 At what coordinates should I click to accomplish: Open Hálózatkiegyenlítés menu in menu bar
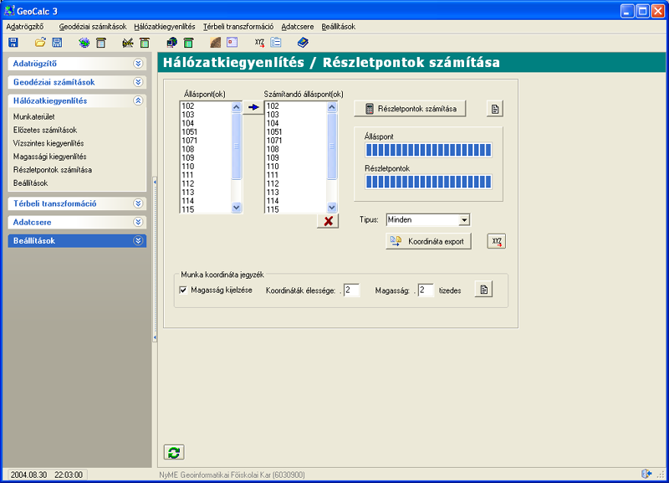pyautogui.click(x=165, y=27)
